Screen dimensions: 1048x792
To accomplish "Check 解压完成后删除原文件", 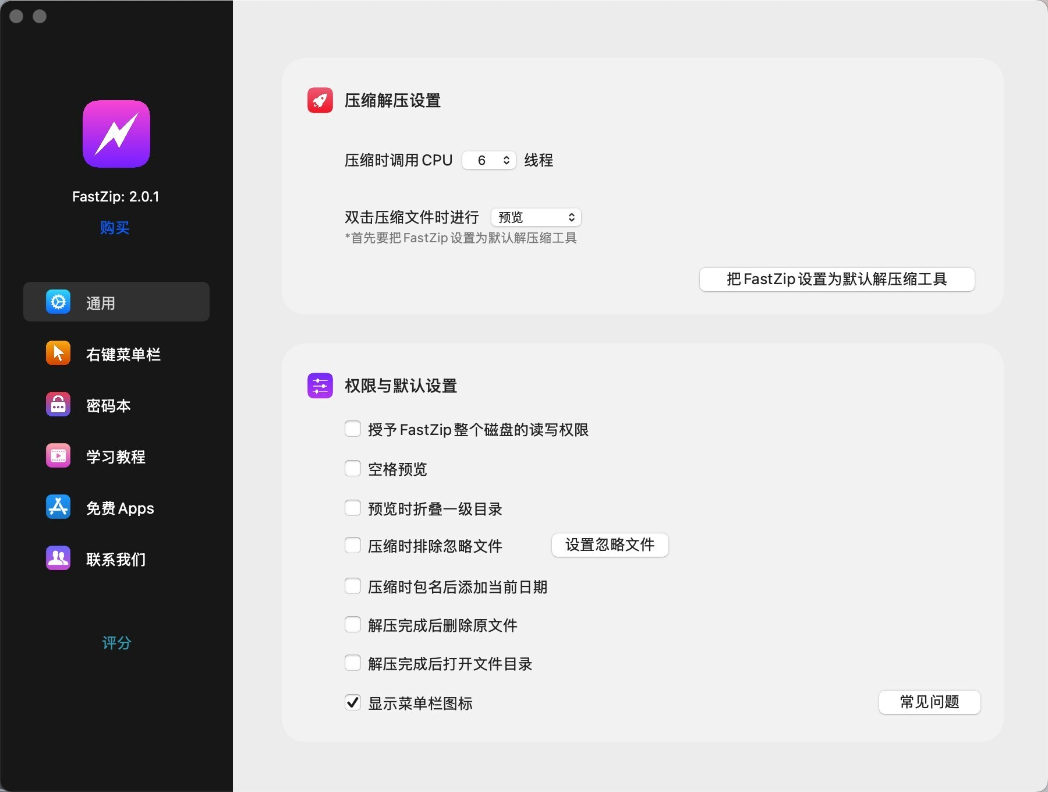I will (353, 624).
